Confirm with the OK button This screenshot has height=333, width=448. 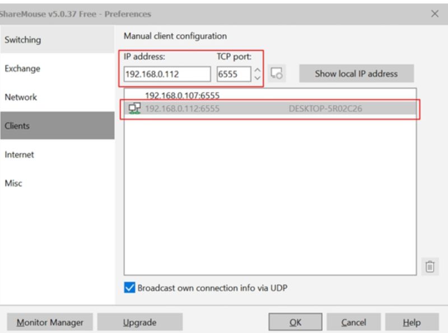coord(295,322)
